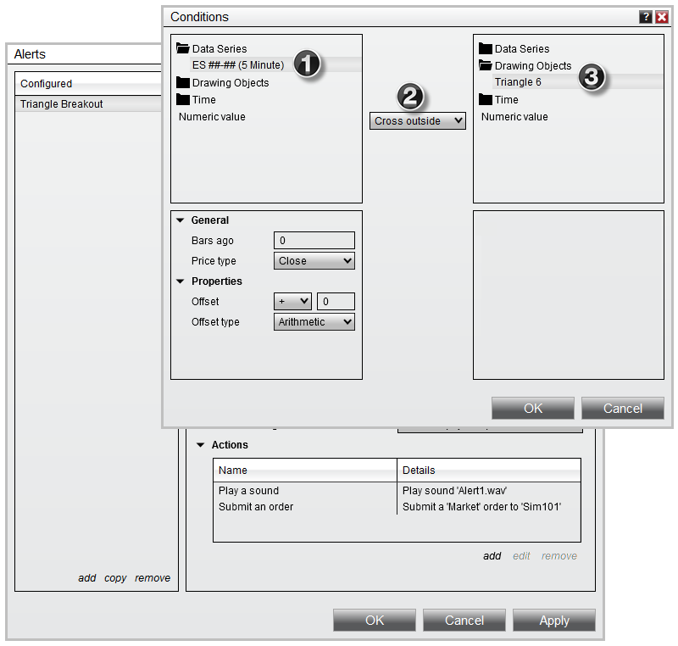Select ES ##-## (5 Minute) data series
This screenshot has width=678, height=646.
(238, 65)
